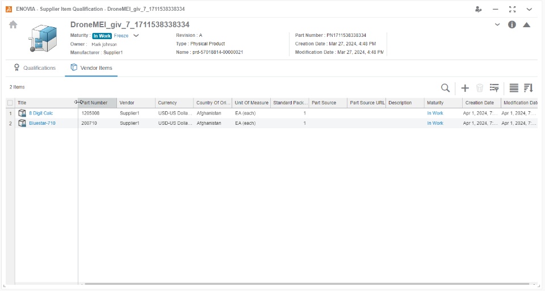The width and height of the screenshot is (545, 291).
Task: Open the filter list icon
Action: coord(494,88)
